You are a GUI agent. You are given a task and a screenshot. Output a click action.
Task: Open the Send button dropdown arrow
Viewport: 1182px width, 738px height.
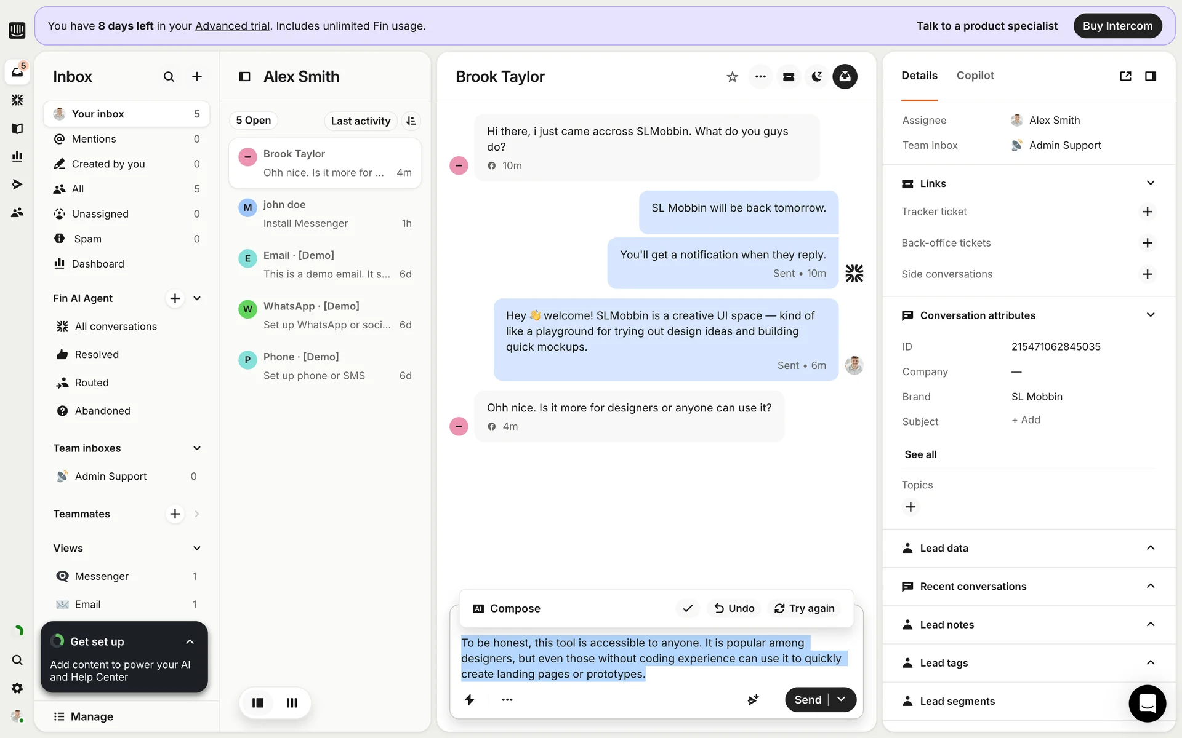coord(842,700)
